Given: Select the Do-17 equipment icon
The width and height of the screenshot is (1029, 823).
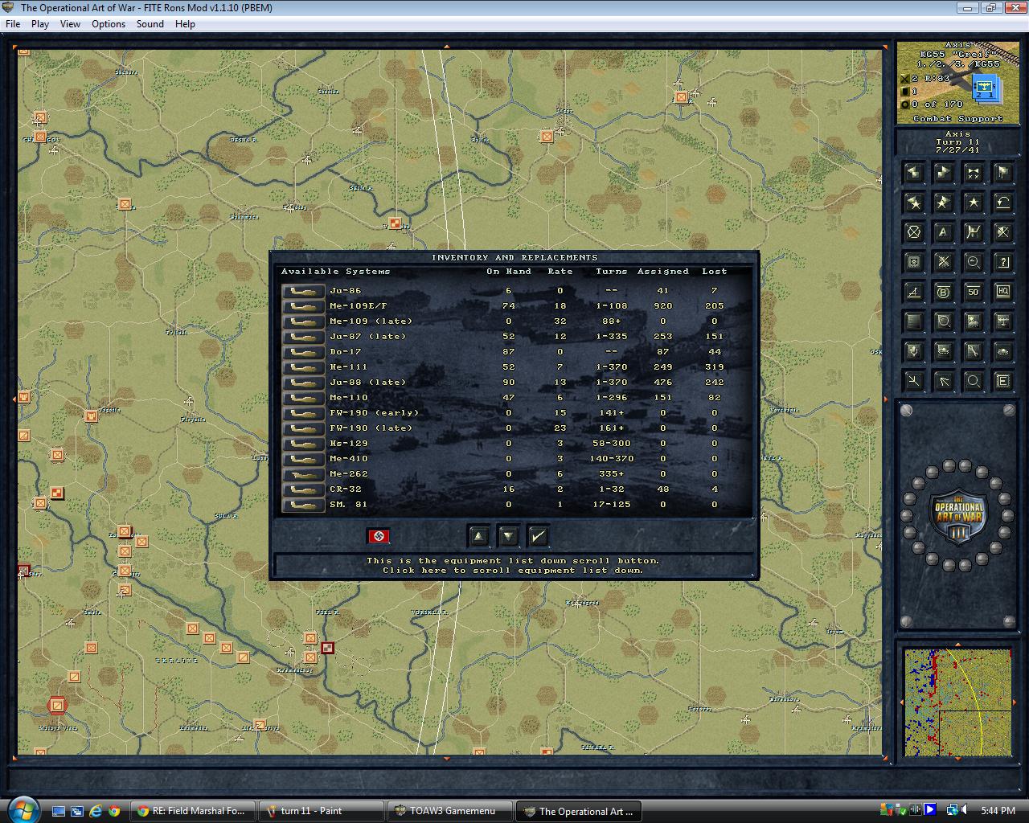Looking at the screenshot, I should [x=303, y=352].
